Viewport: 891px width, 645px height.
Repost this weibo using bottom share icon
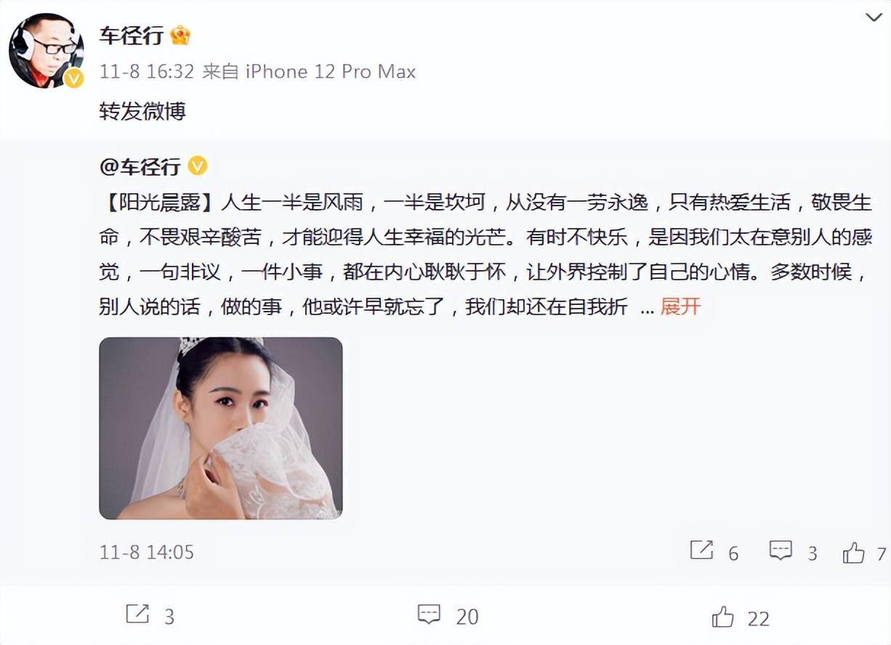coord(137,614)
